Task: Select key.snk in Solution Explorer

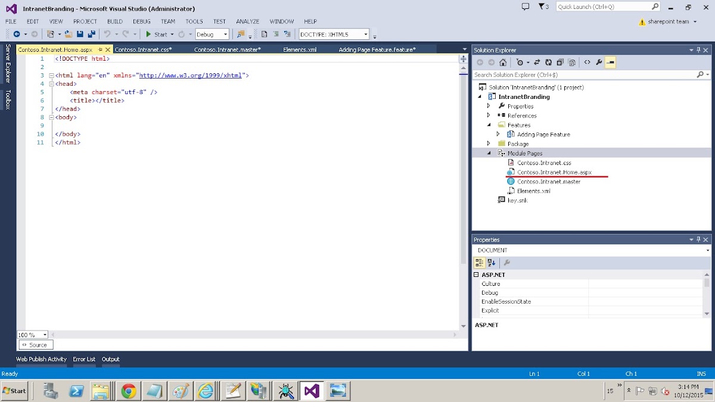Action: [x=517, y=201]
